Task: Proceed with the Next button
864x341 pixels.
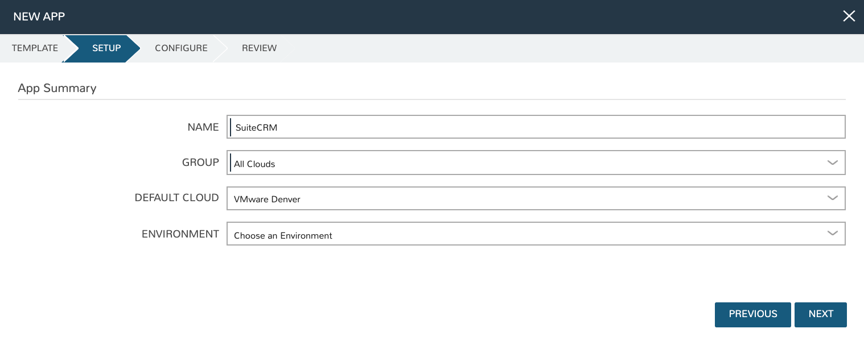Action: (820, 314)
